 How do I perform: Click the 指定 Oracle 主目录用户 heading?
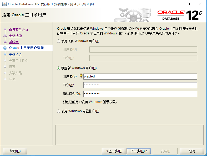pyautogui.click(x=24, y=15)
